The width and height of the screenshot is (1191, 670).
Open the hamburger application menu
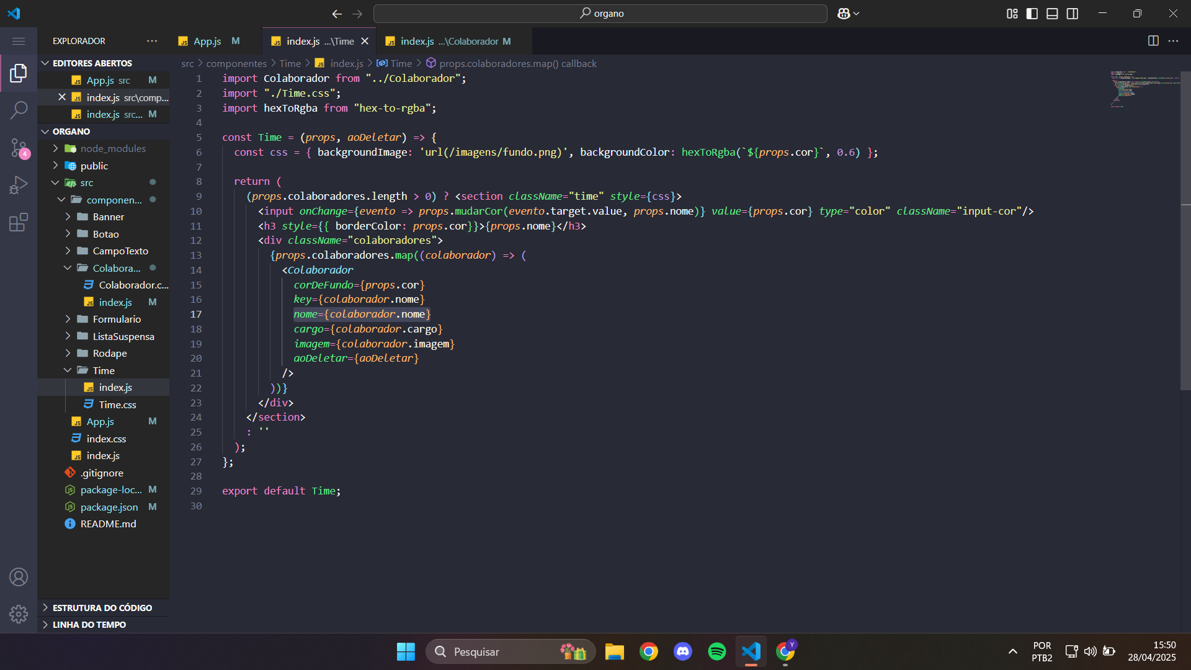[x=19, y=41]
